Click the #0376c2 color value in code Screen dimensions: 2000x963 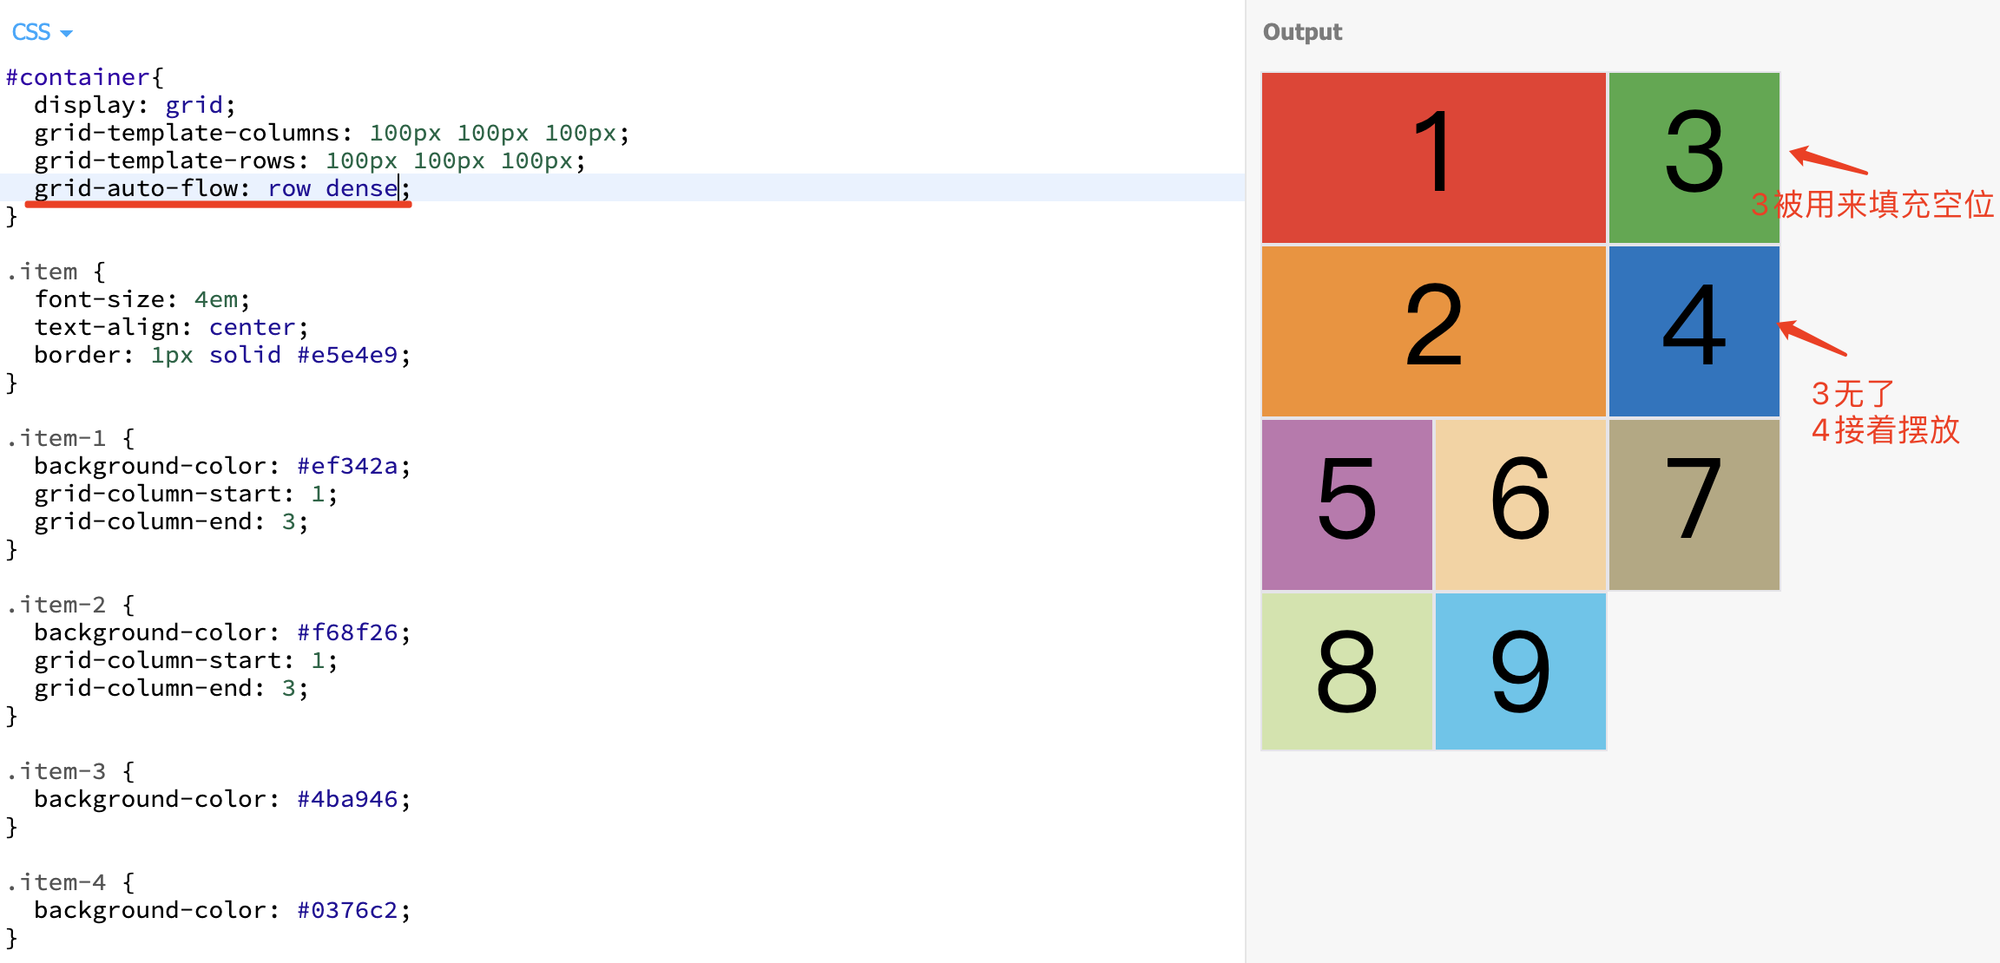tap(347, 910)
